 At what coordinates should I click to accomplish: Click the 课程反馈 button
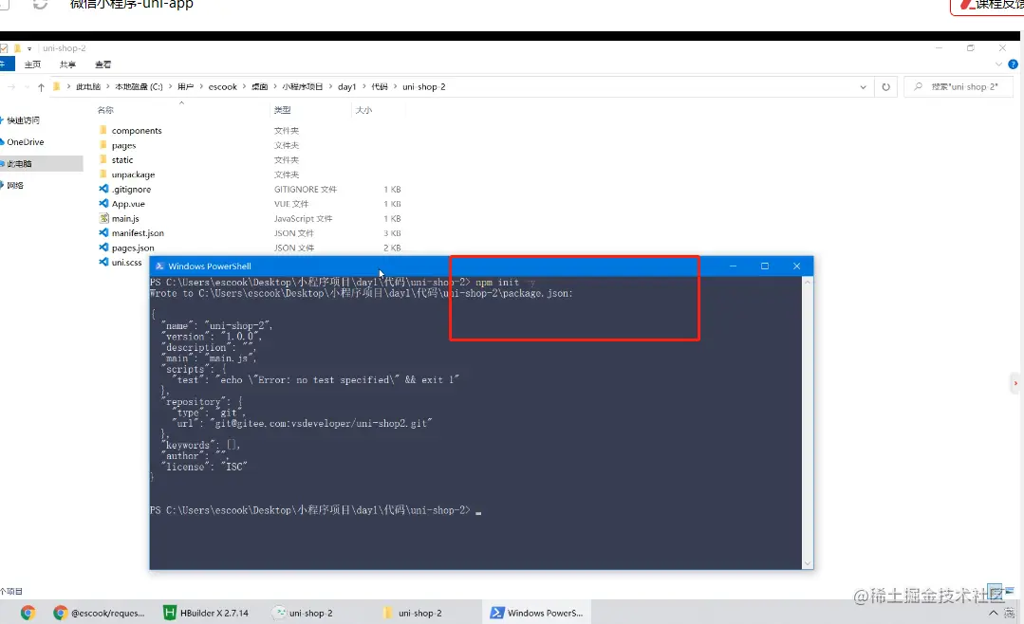click(x=987, y=6)
